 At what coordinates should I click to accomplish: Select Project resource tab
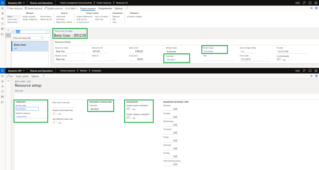pos(88,8)
